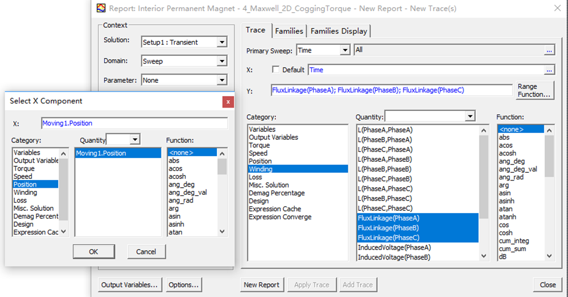Click the Primary Sweep All field

pyautogui.click(x=449, y=50)
